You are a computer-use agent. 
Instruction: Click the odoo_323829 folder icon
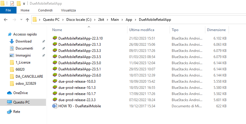pyautogui.click(x=12, y=84)
